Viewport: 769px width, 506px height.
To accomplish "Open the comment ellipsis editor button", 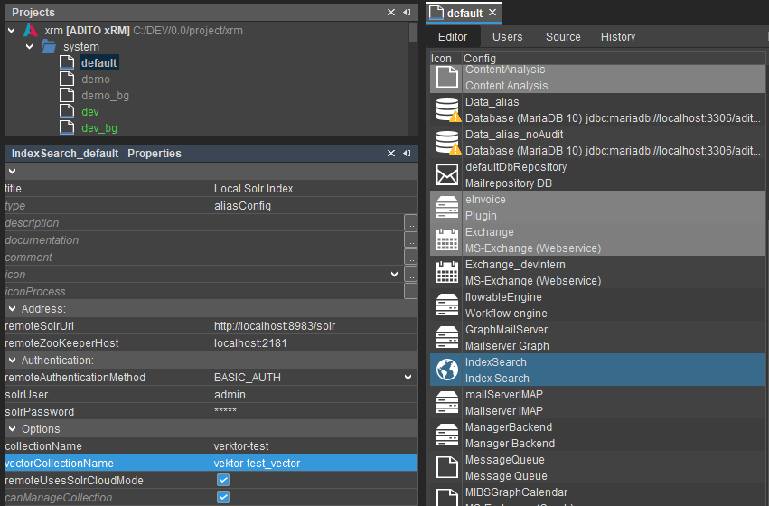I will click(x=410, y=257).
